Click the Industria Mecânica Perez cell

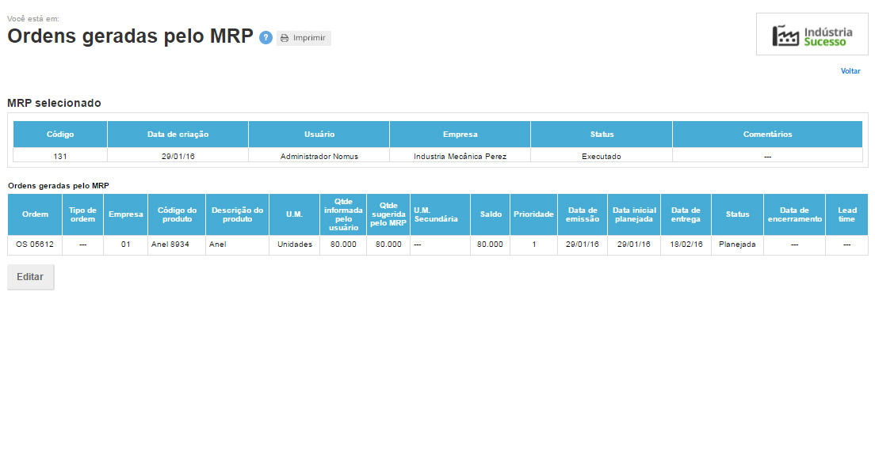point(460,156)
